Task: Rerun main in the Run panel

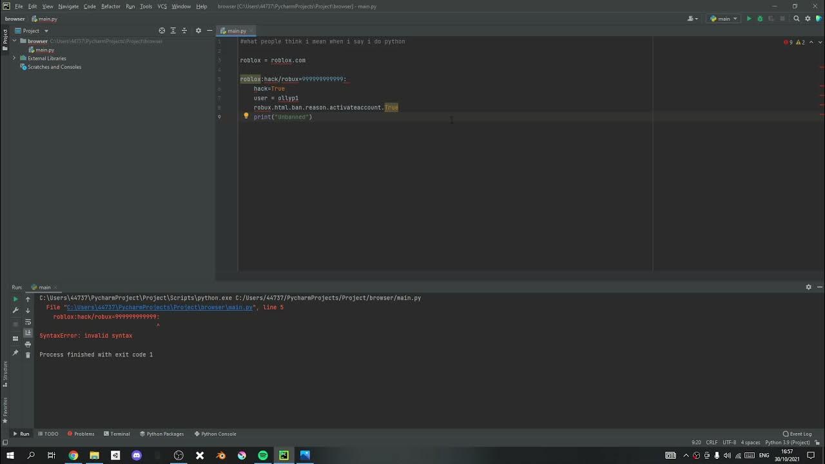Action: 15,299
